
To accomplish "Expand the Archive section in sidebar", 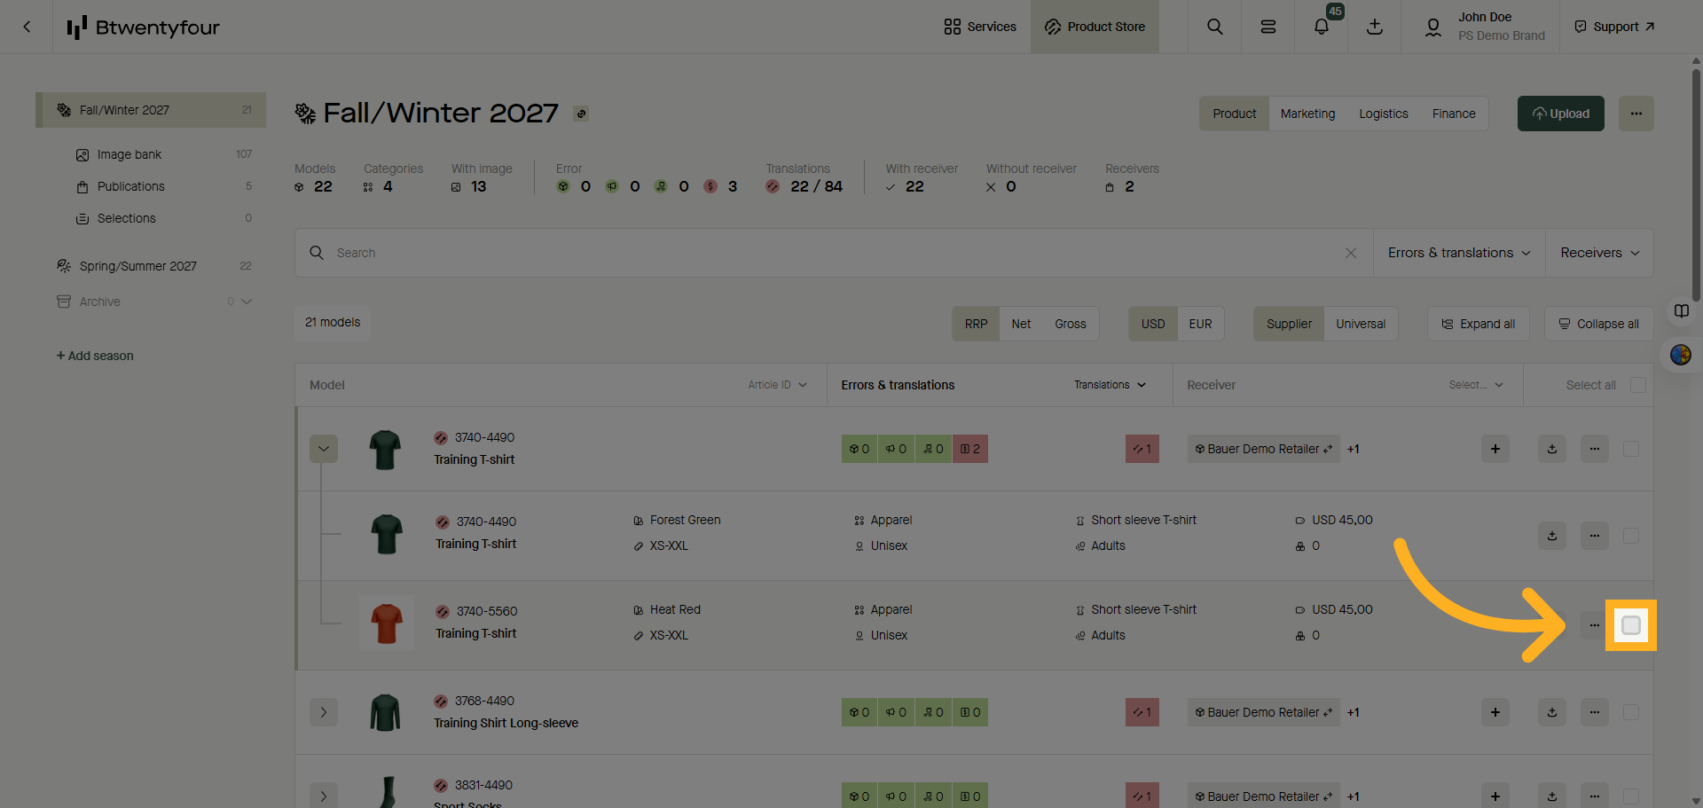I will 247,302.
